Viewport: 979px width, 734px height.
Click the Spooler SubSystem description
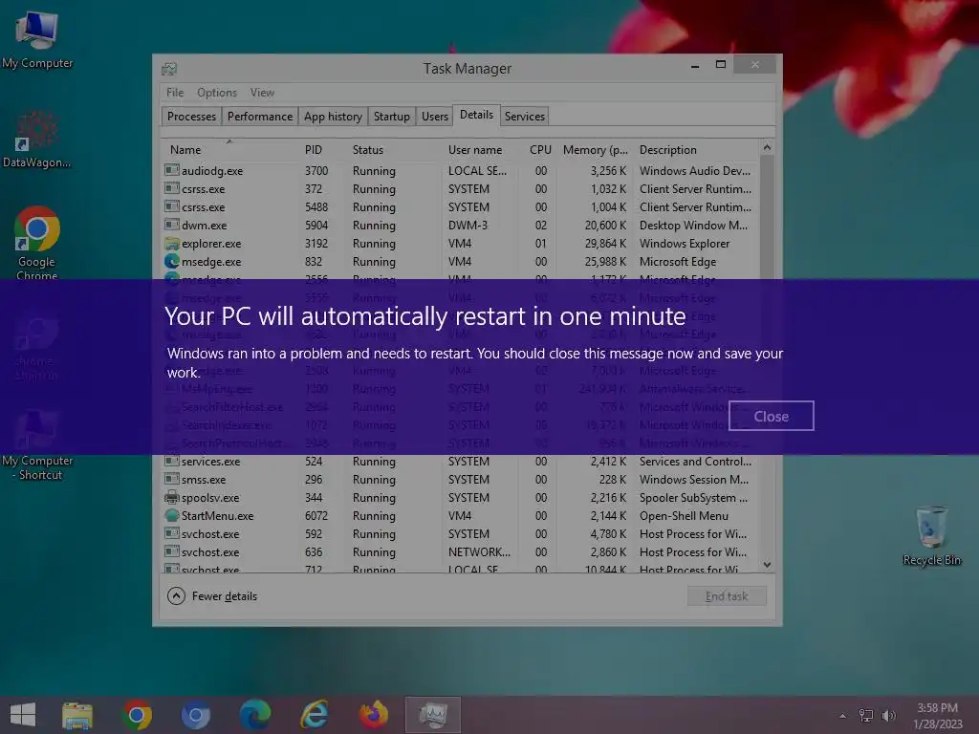[x=693, y=497]
